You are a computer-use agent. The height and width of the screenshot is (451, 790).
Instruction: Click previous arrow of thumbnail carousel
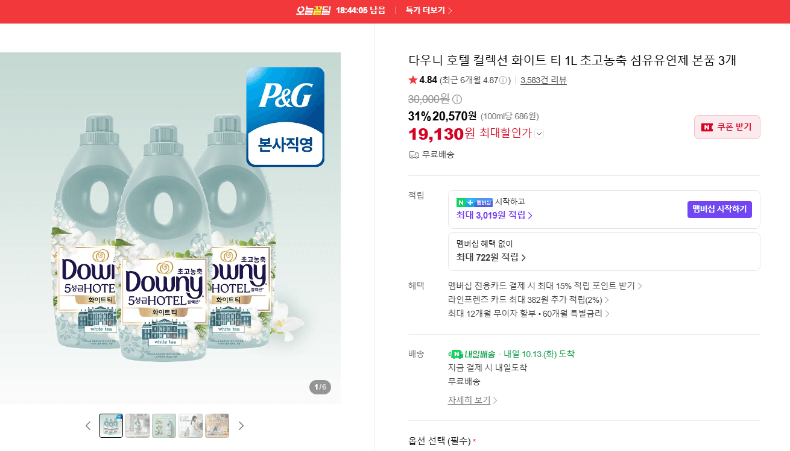click(x=88, y=426)
